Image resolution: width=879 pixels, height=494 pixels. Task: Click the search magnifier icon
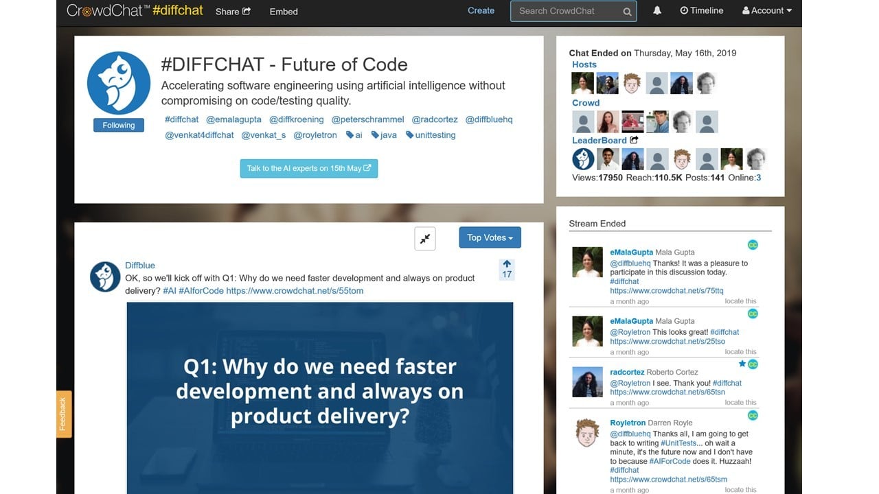[x=627, y=11]
